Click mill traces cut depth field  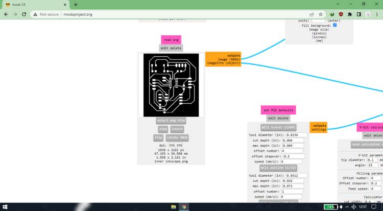click(x=293, y=140)
